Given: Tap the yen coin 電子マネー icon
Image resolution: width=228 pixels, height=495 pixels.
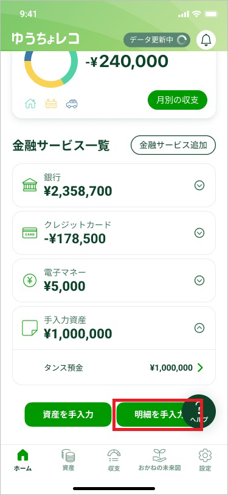Looking at the screenshot, I should tap(30, 280).
